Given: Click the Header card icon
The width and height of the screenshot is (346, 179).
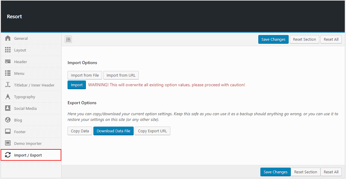Looking at the screenshot, I should 8,62.
